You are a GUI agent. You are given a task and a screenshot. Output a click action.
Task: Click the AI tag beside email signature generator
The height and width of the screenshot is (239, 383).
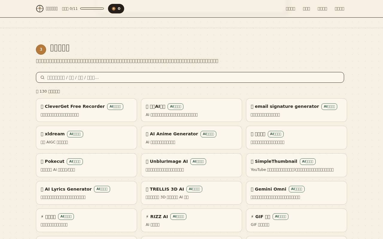329,107
